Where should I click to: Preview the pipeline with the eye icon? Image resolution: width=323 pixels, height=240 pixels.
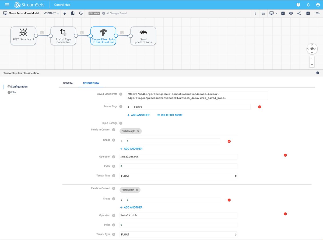(x=291, y=13)
